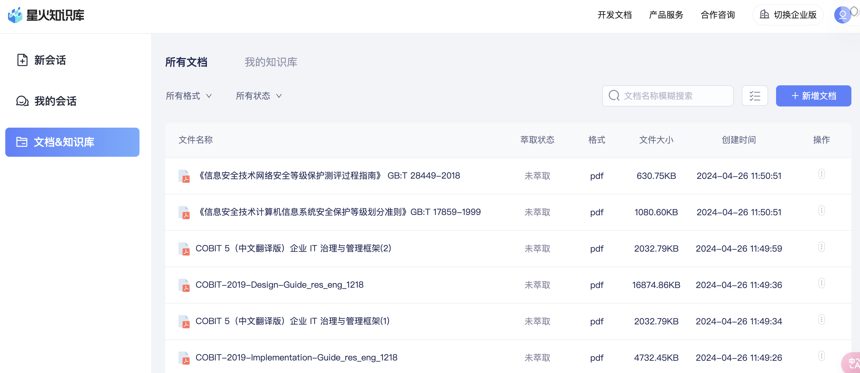Click the building icon beside 切换企业版
The height and width of the screenshot is (373, 860).
tap(764, 14)
